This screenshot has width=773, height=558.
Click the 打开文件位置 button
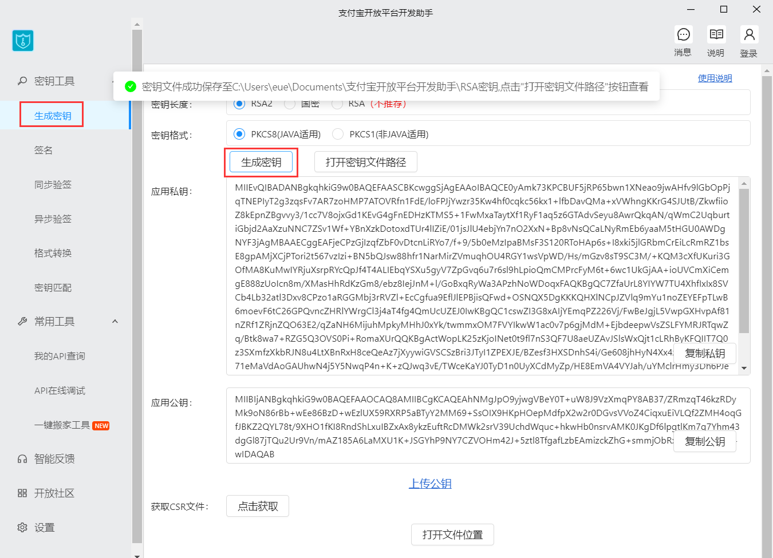coord(452,535)
